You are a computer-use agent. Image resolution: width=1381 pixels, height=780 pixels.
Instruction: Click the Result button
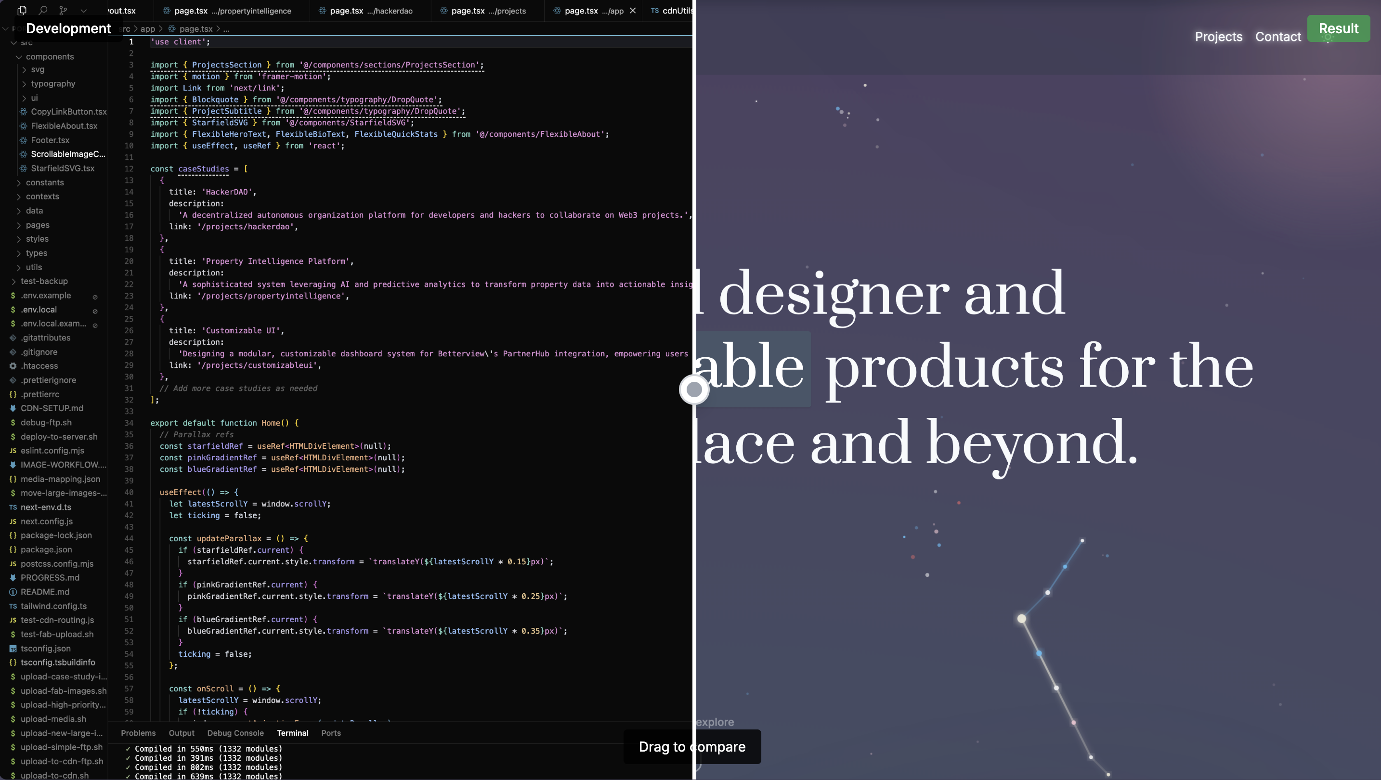[1338, 28]
